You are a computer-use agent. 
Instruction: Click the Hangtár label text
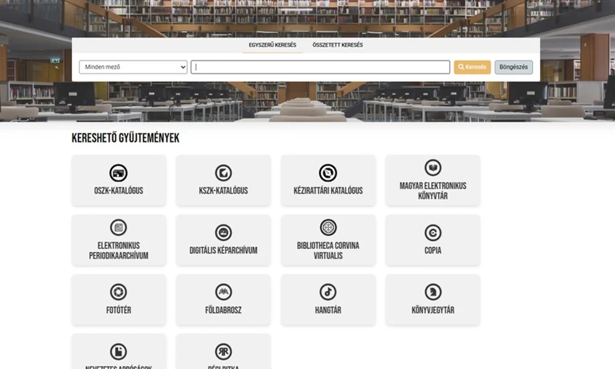click(328, 310)
